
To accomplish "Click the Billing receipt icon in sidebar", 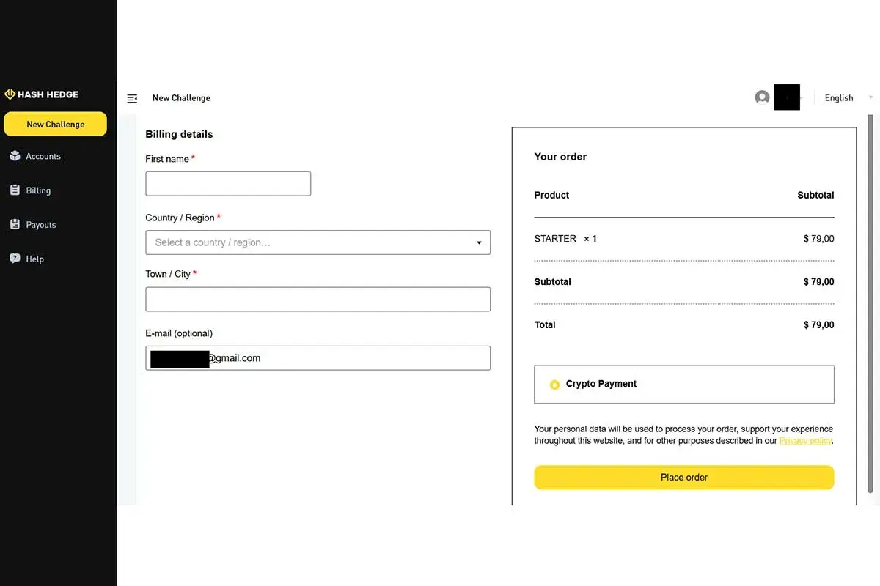I will click(x=16, y=190).
